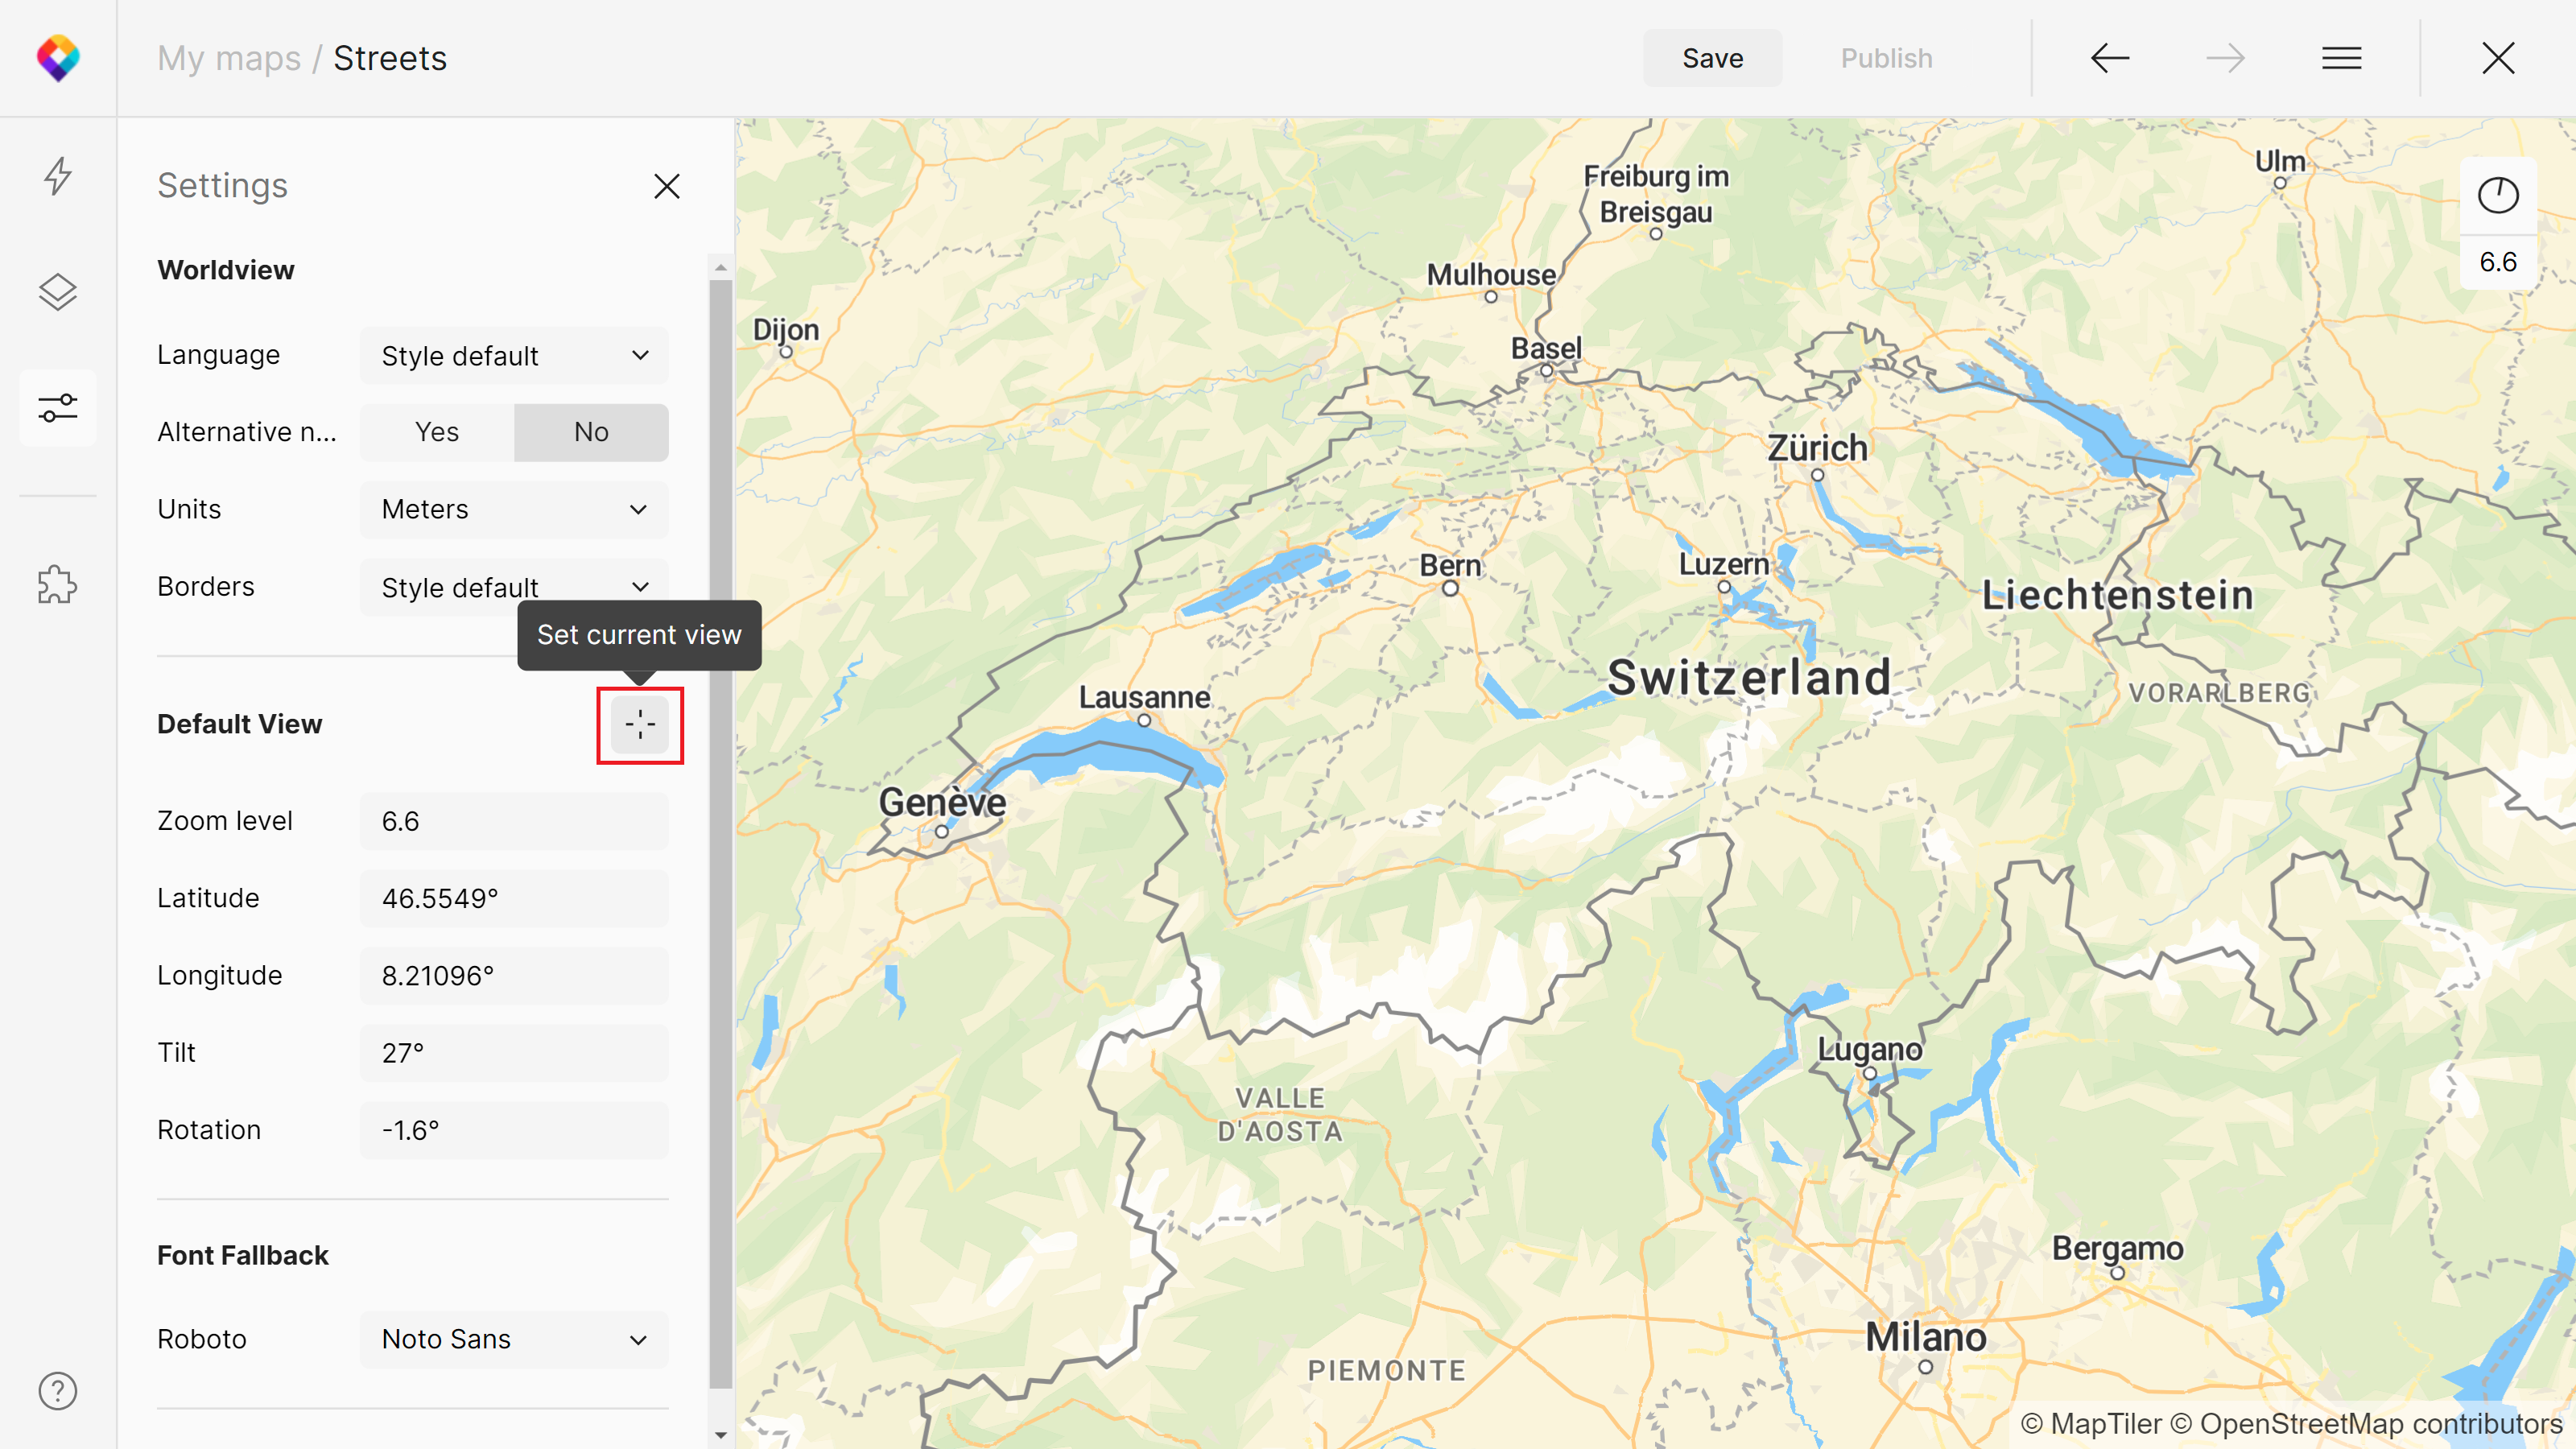The width and height of the screenshot is (2576, 1449).
Task: Reset map bearing with compass icon
Action: click(x=2497, y=195)
